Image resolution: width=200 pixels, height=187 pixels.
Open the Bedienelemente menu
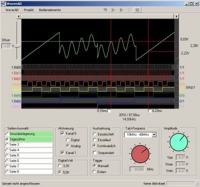(x=50, y=10)
